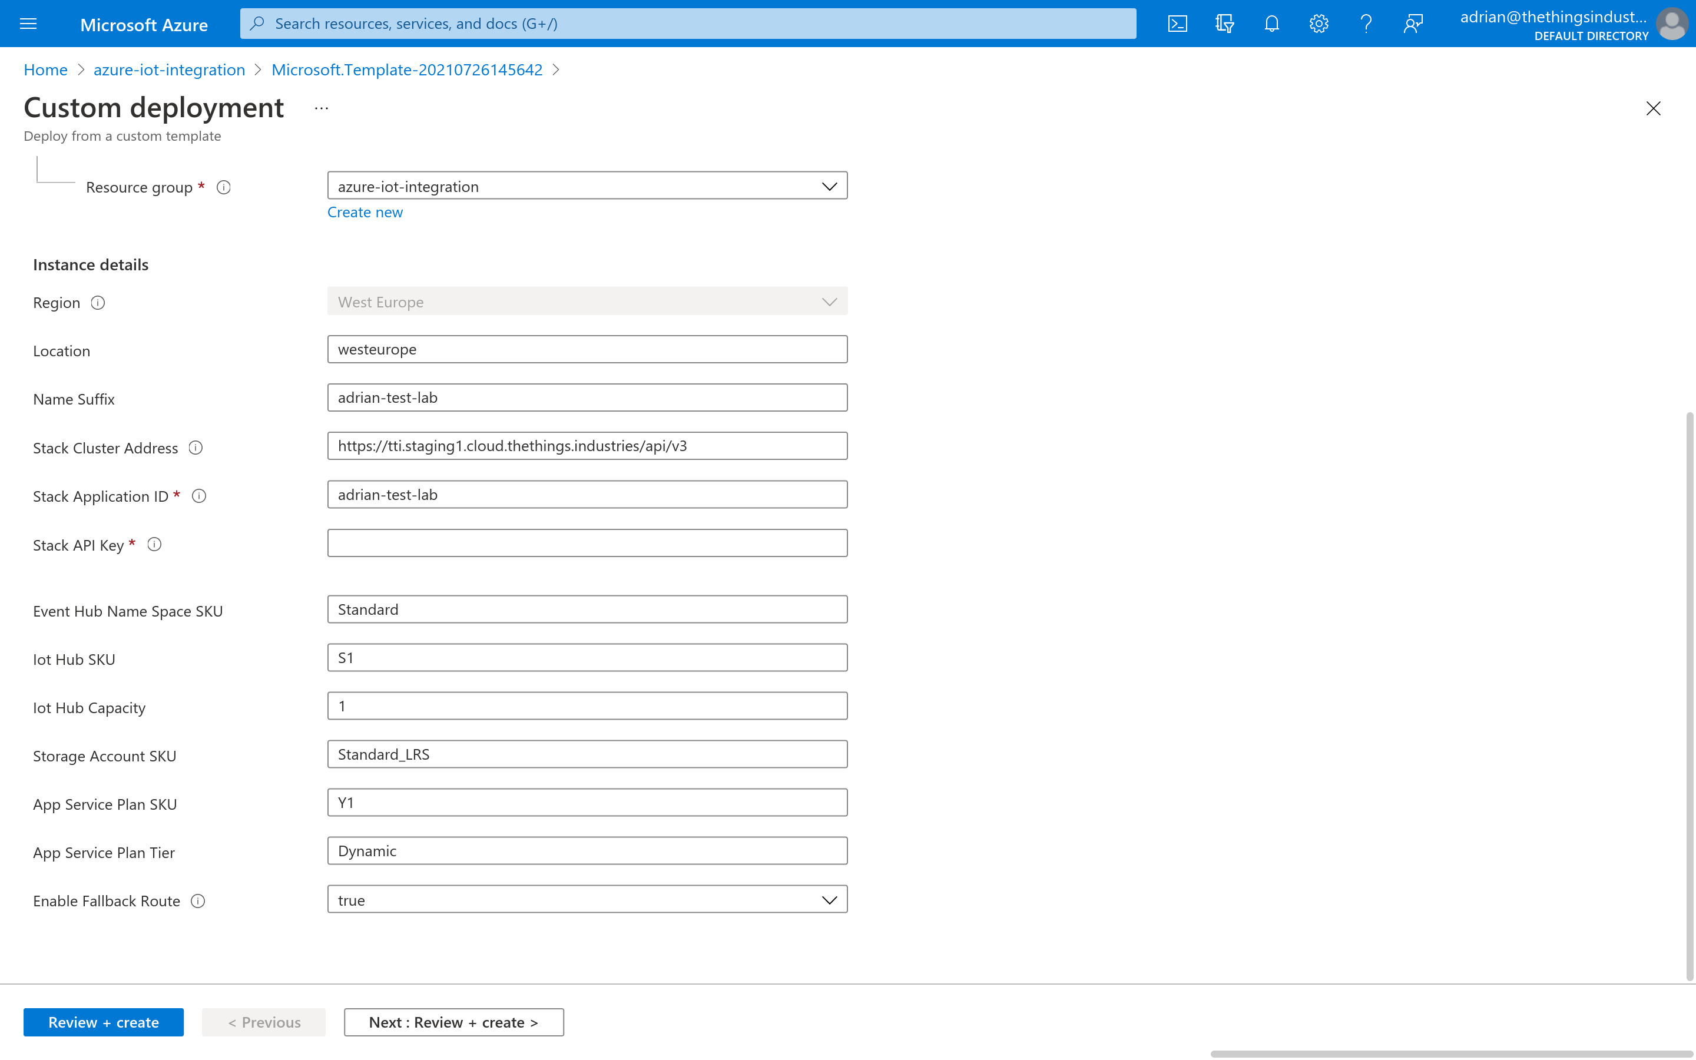This screenshot has width=1696, height=1060.
Task: Open the Azure help menu
Action: tap(1366, 23)
